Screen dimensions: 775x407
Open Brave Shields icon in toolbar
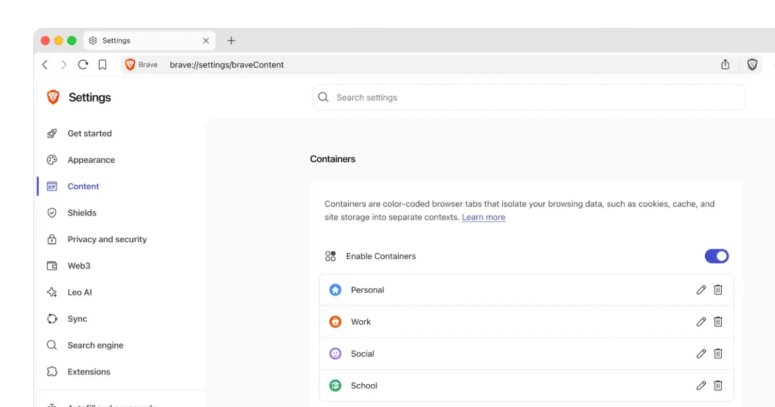point(752,64)
